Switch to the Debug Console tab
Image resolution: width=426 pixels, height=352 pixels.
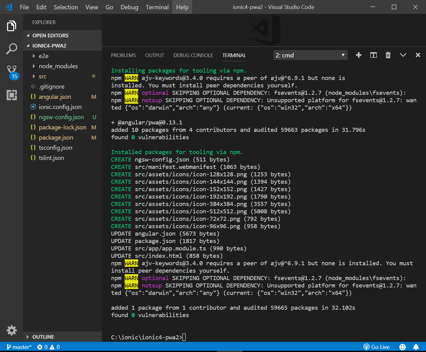point(193,55)
